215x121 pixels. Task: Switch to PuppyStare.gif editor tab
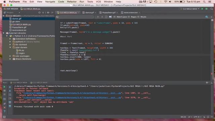click(109, 12)
